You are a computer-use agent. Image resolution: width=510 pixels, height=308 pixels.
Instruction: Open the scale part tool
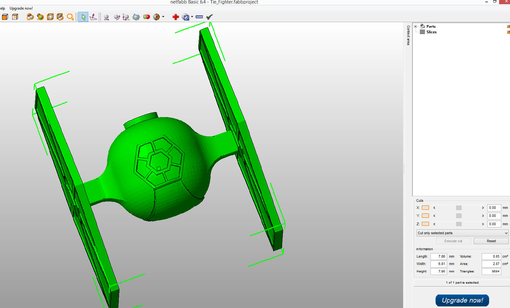[126, 17]
